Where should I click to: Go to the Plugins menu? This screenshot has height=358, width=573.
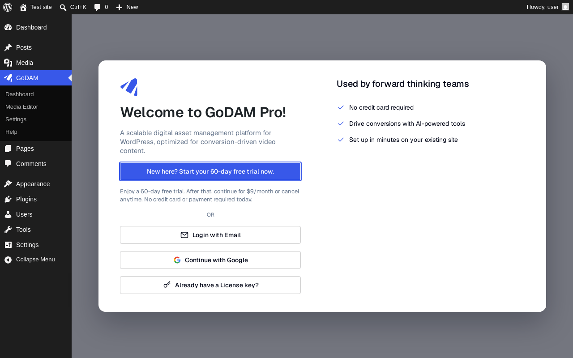click(x=36, y=199)
